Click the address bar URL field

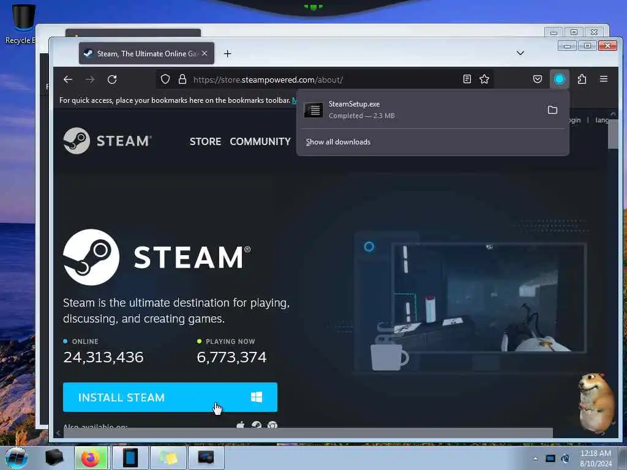pos(325,80)
